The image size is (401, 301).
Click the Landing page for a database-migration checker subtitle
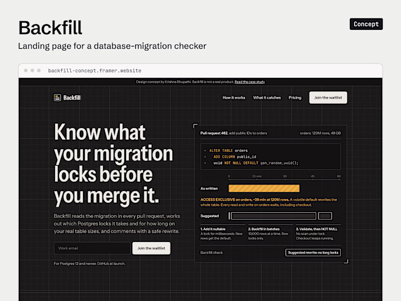(x=112, y=46)
